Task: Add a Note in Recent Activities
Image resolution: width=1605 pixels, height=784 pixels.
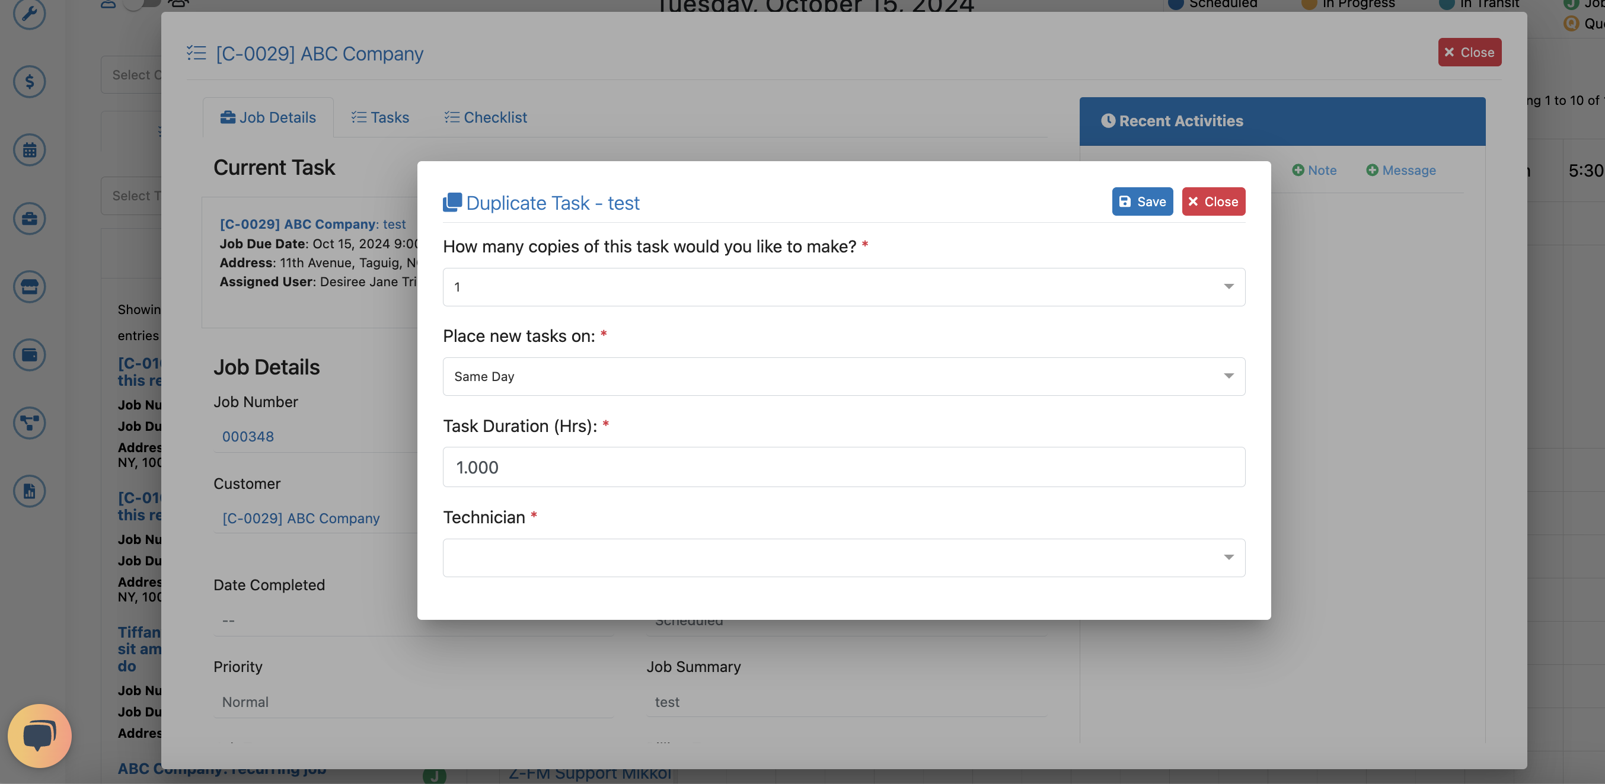Action: pyautogui.click(x=1314, y=170)
